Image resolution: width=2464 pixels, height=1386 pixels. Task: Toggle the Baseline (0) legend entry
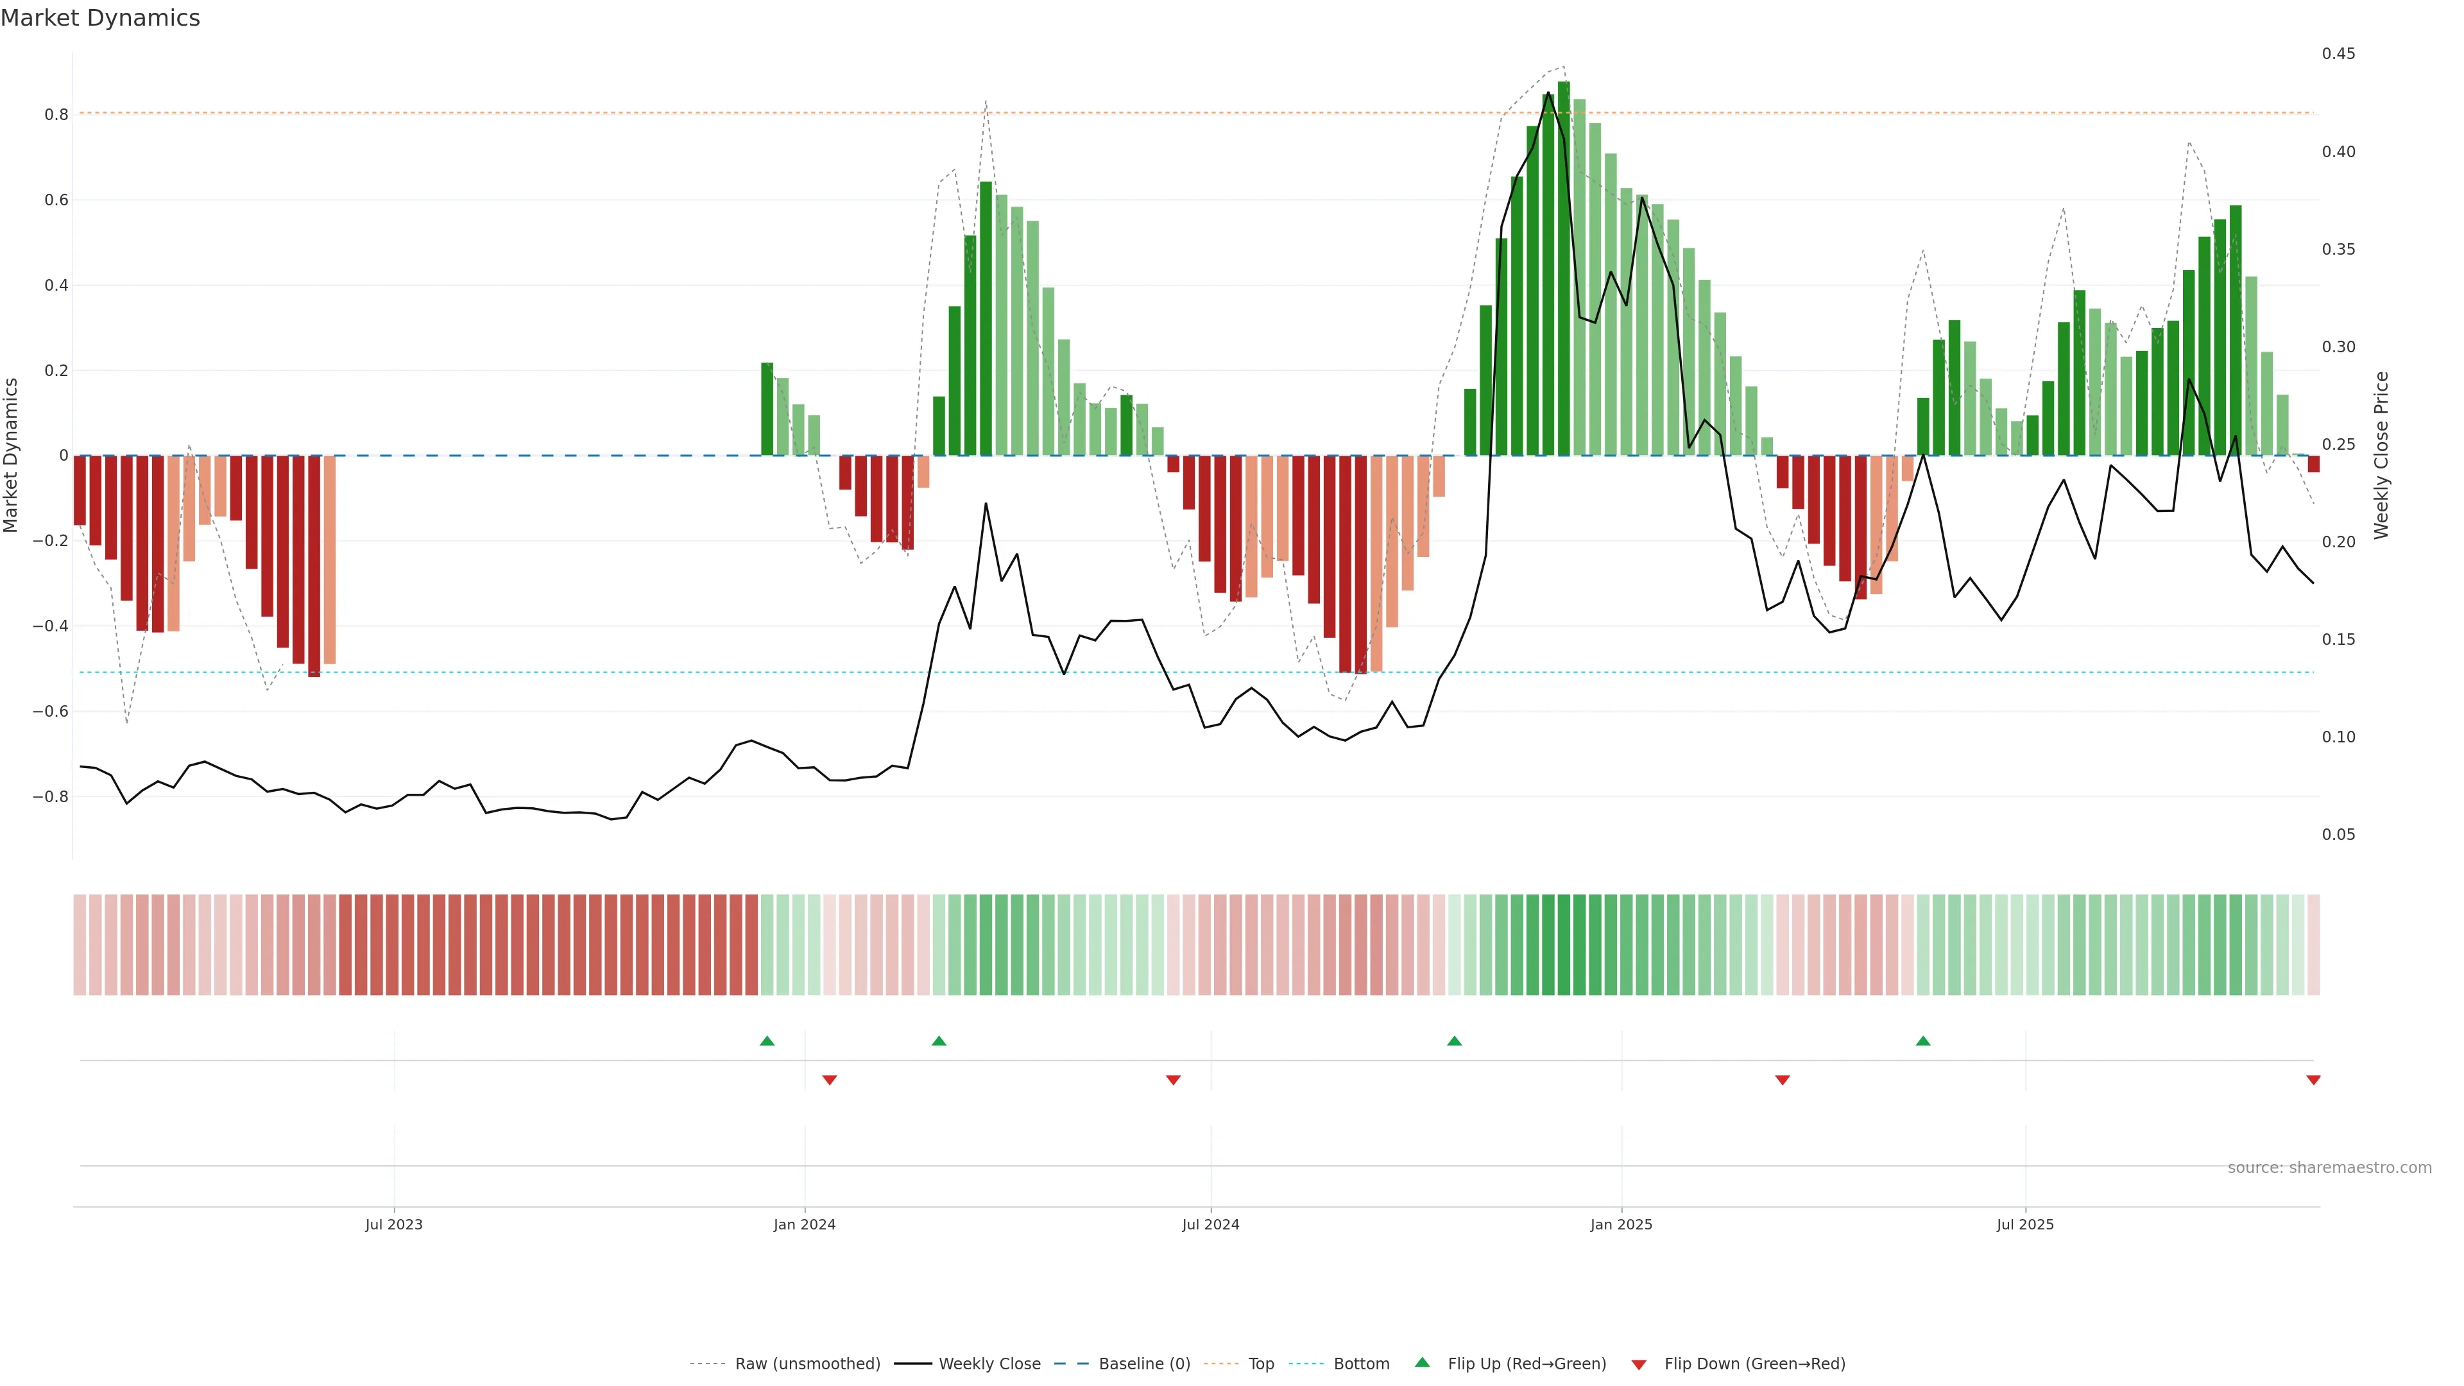(1144, 1364)
